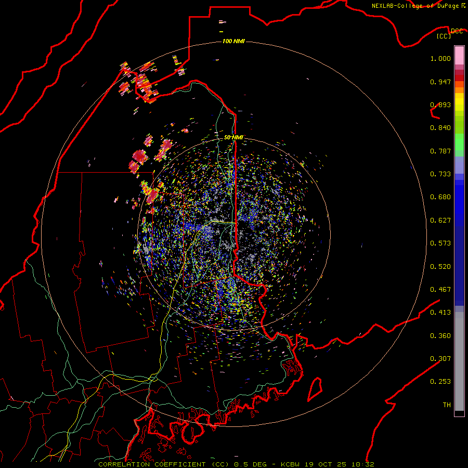Click the 0.413 legend value
Viewport: 468px width, 468px height.
tap(440, 313)
